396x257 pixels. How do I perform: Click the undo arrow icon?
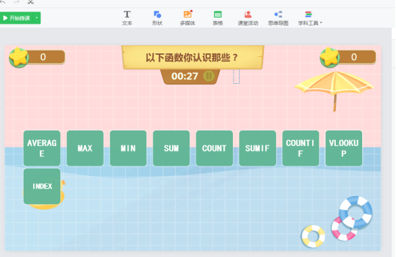pyautogui.click(x=3, y=2)
